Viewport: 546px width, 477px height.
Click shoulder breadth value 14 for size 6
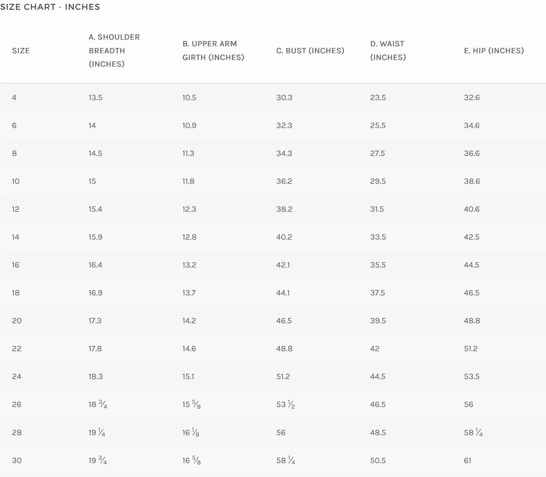[93, 126]
